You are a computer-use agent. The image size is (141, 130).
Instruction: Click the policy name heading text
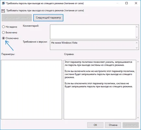[45, 11]
